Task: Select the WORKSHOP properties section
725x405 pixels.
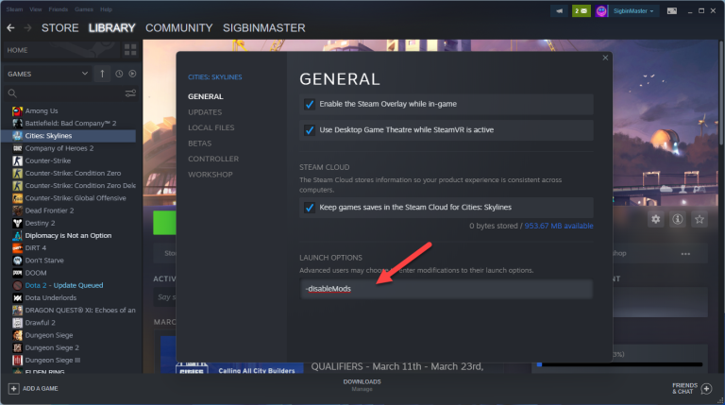Action: (x=210, y=175)
